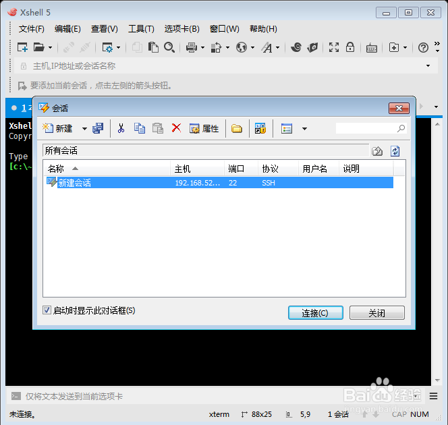This screenshot has width=448, height=425.
Task: Click the help question mark icon
Action: [x=423, y=47]
